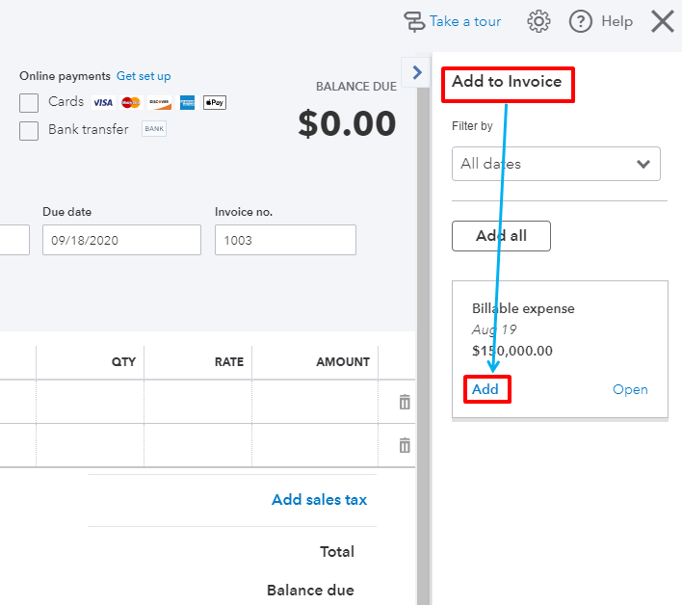This screenshot has height=605, width=682.
Task: Click the Take a tour signpost icon
Action: (x=414, y=21)
